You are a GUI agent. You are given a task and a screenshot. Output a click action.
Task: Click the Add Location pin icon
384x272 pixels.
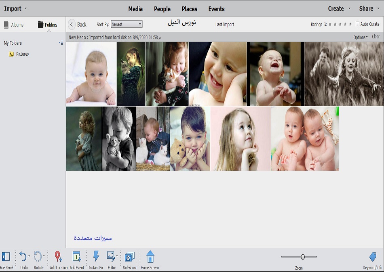coord(58,257)
